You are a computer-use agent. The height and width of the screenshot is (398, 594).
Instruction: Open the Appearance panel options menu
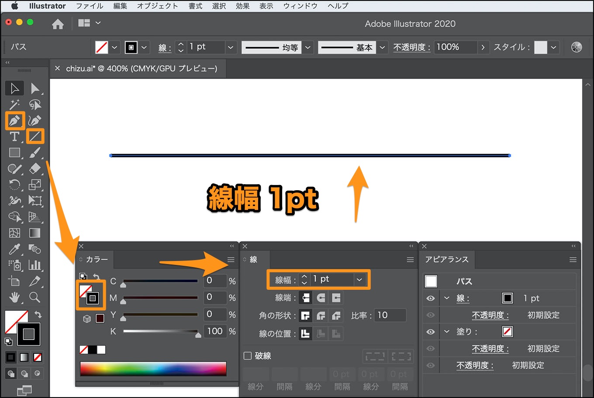[x=573, y=260]
